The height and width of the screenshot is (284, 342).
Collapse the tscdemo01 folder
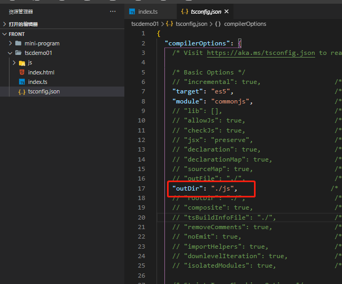click(10, 53)
